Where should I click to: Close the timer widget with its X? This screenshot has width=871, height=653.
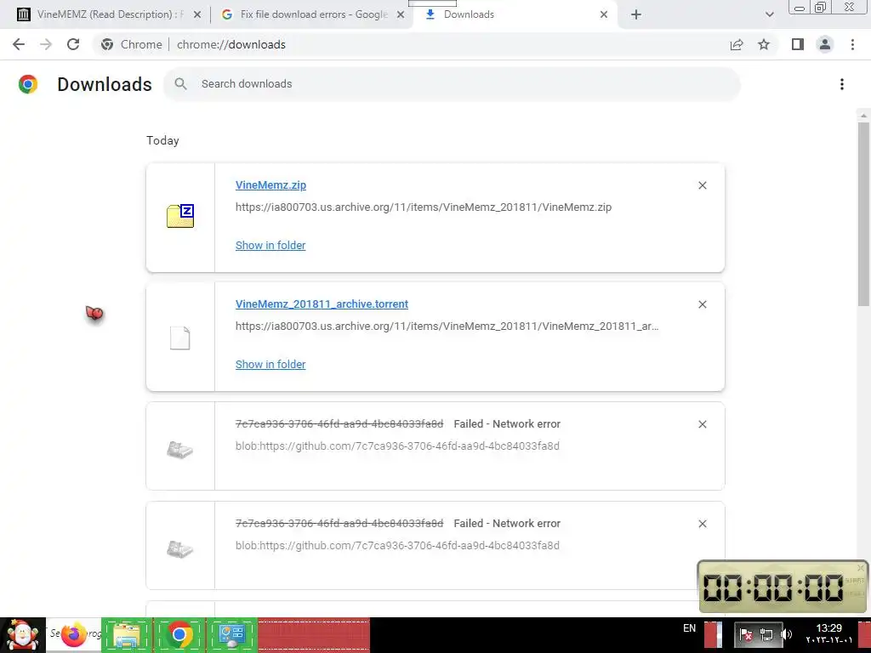(x=861, y=567)
